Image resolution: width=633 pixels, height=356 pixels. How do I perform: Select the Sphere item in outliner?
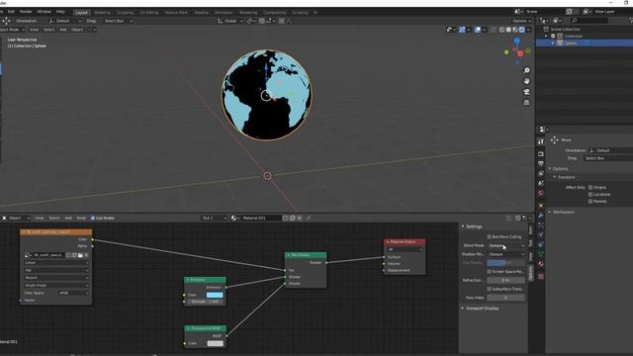click(x=571, y=43)
